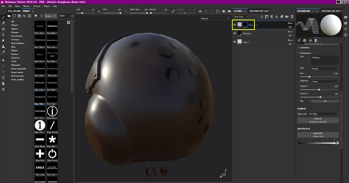Add a new fill layer
Image resolution: width=349 pixels, height=183 pixels.
(276, 17)
